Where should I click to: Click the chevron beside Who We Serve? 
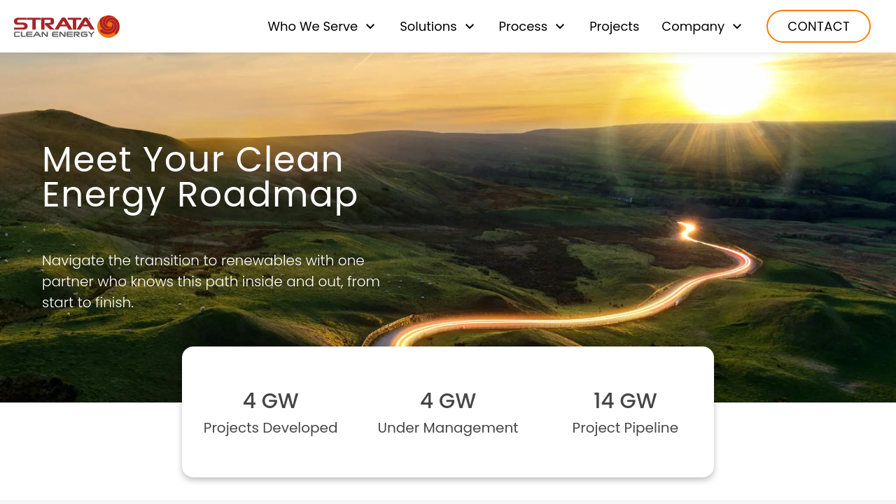pyautogui.click(x=370, y=27)
